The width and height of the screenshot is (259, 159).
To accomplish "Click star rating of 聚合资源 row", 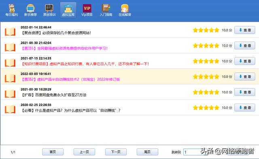I will tap(206, 30).
